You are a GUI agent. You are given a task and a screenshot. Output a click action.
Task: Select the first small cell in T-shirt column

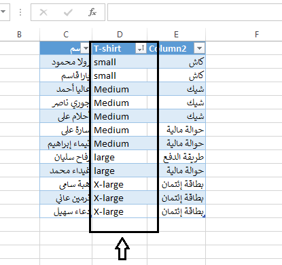click(120, 62)
